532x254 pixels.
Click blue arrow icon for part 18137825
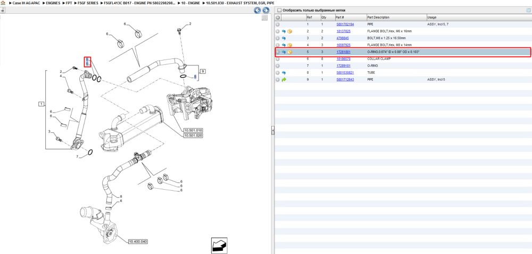point(284,31)
